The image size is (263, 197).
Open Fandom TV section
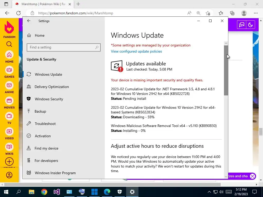[x=9, y=119]
